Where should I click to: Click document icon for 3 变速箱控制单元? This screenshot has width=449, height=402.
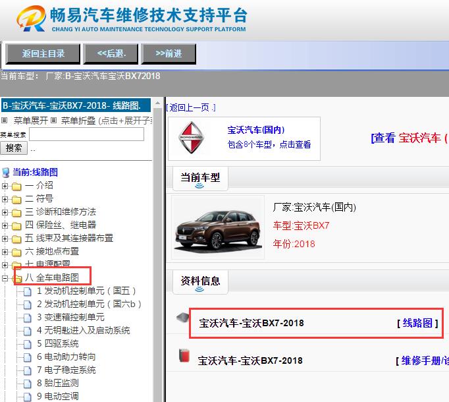point(28,318)
